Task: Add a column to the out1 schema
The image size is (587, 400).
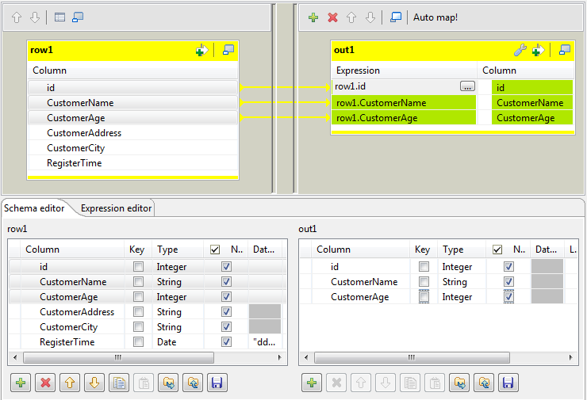Action: (x=312, y=383)
